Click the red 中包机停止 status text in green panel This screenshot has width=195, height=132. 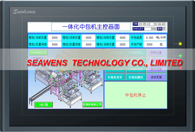pos(136,95)
